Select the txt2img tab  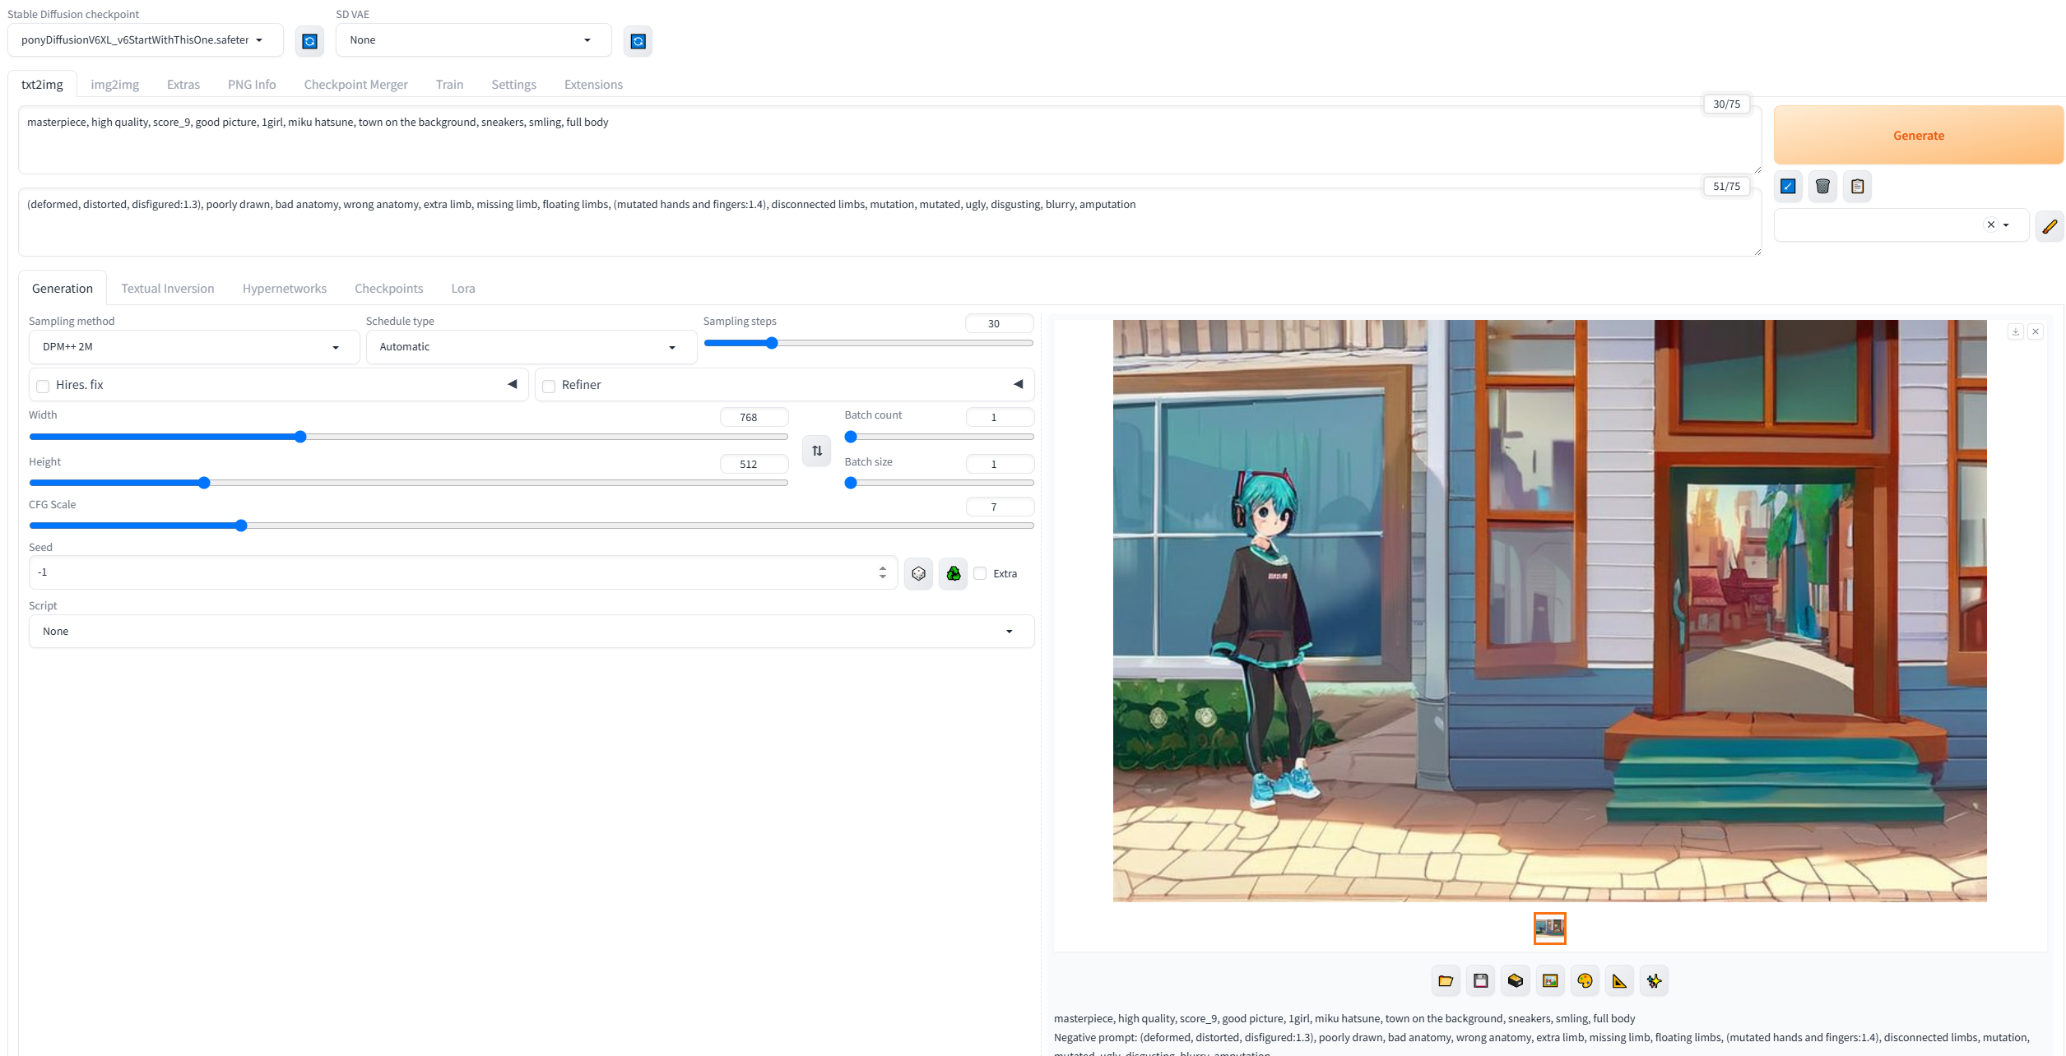[x=42, y=84]
